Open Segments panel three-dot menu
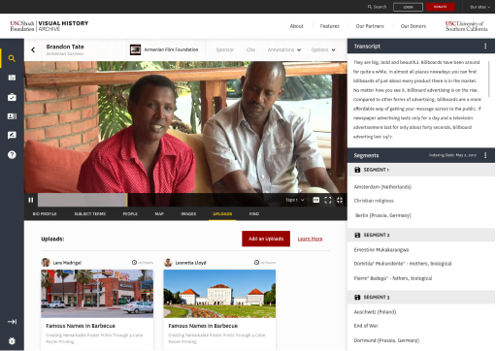 point(485,155)
